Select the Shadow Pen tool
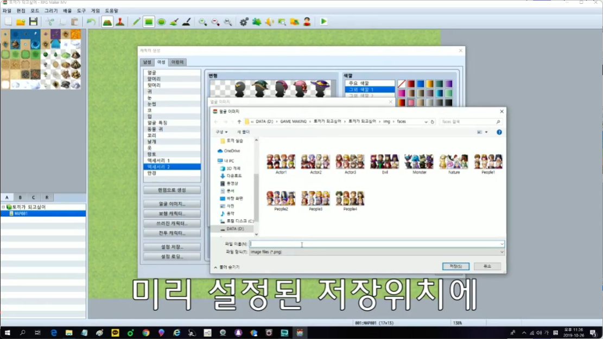 tap(187, 22)
